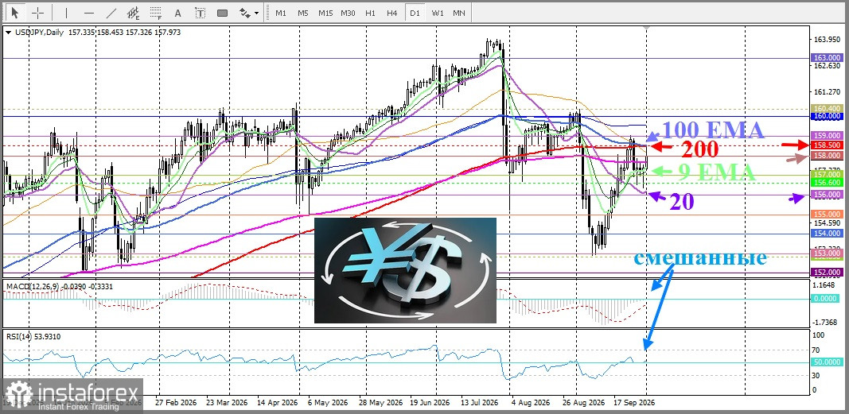
Task: Switch to H1 timeframe
Action: [370, 13]
